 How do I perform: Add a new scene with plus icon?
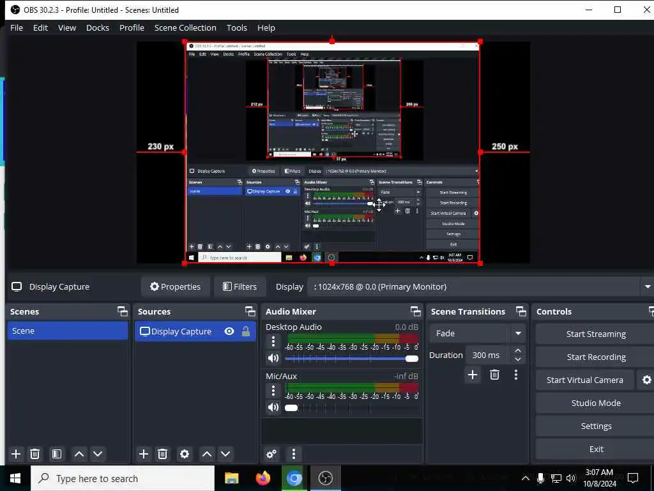16,454
